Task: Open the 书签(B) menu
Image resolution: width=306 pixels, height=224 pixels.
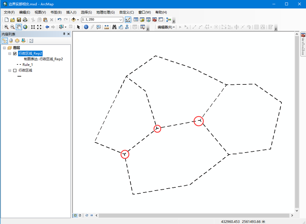Action: (56, 12)
